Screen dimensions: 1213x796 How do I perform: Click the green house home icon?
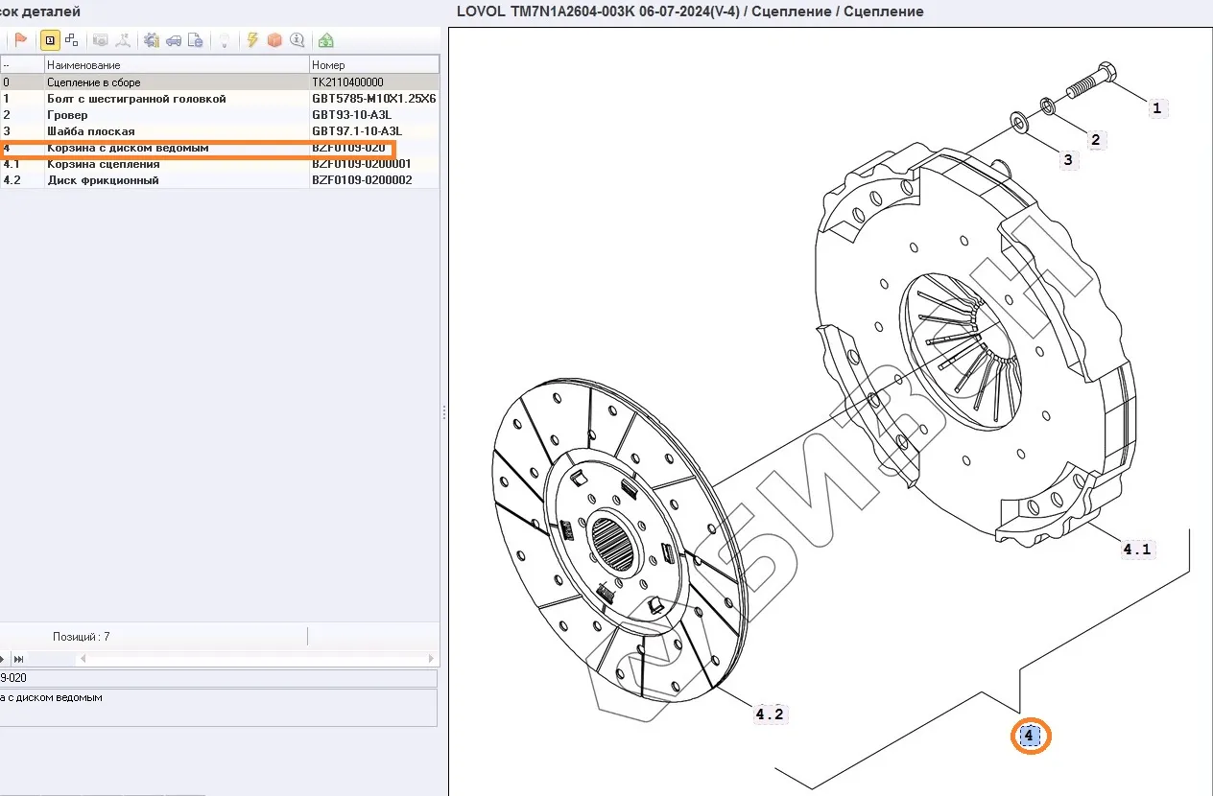click(x=326, y=40)
